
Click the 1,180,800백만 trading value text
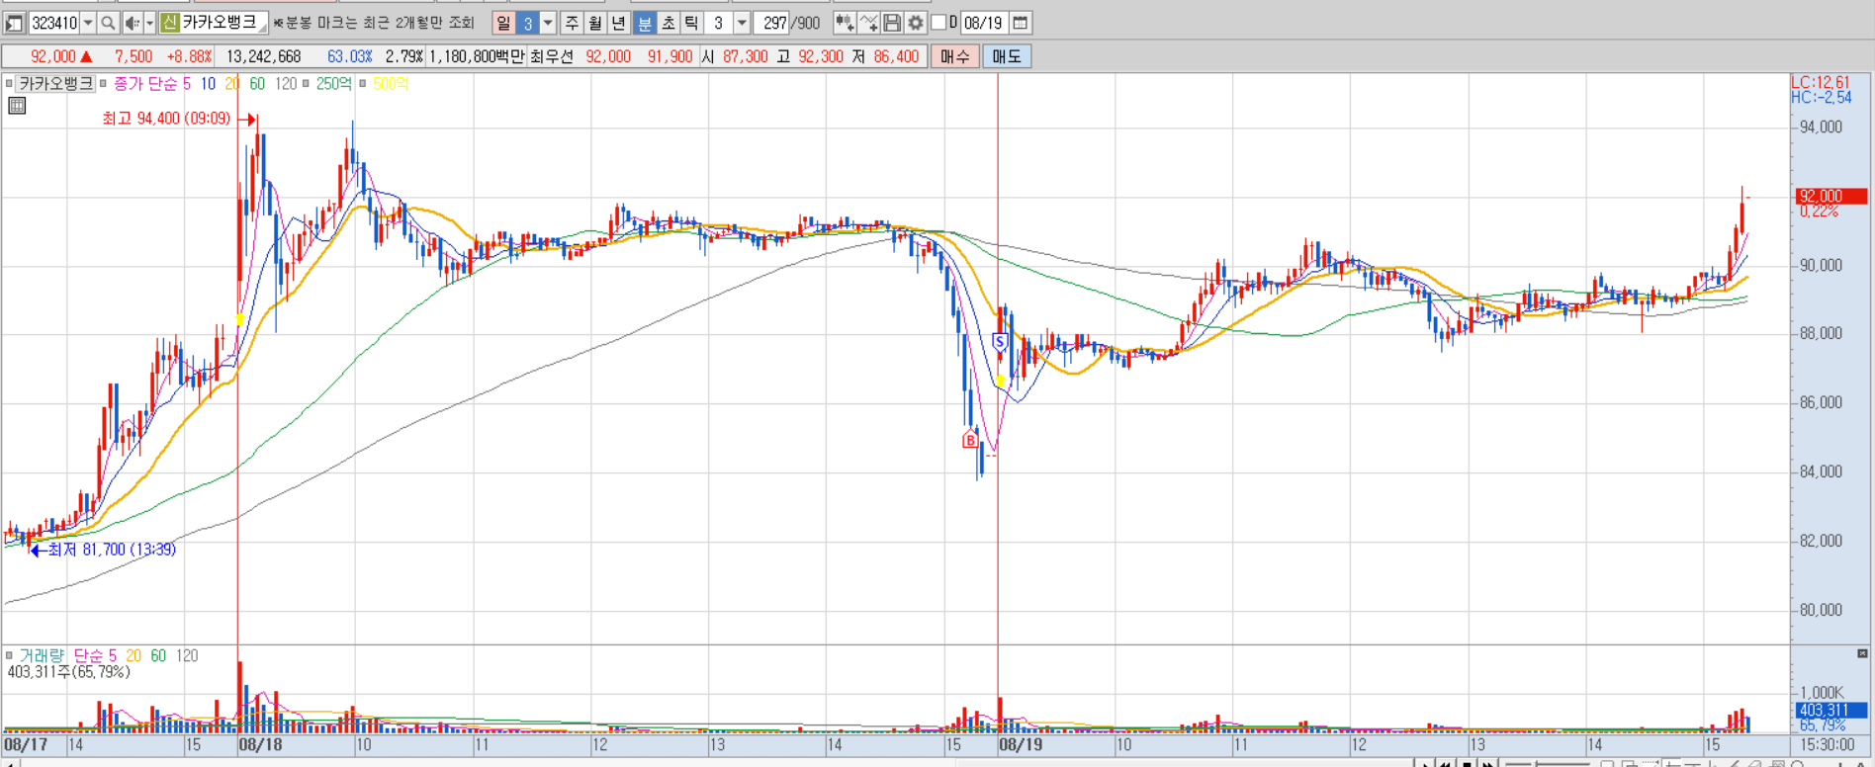(477, 56)
